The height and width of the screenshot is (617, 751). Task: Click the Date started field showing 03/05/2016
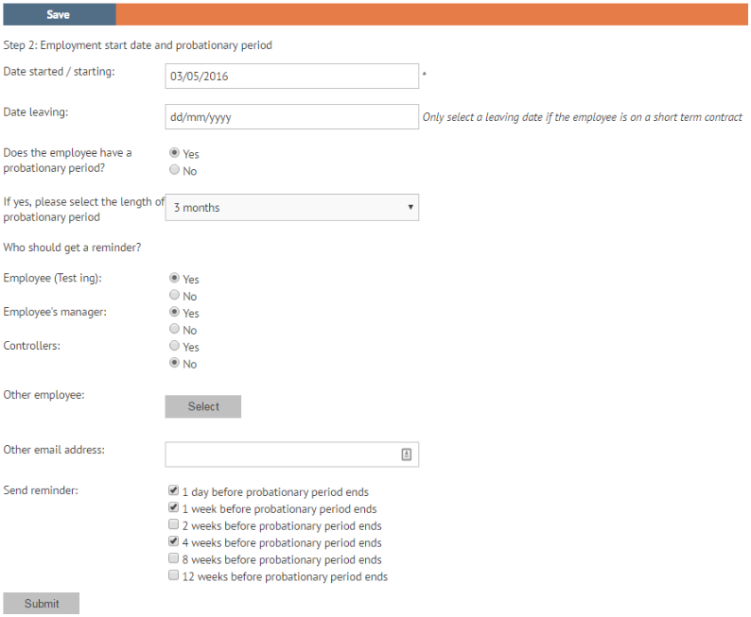pos(291,76)
